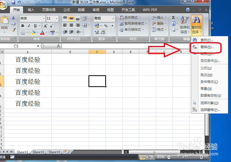Click the decrease decimal icon
The height and width of the screenshot is (162, 231).
click(103, 32)
